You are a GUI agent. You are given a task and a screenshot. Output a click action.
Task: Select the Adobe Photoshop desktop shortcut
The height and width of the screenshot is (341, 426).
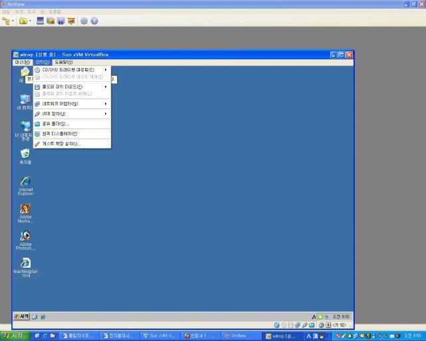point(25,240)
